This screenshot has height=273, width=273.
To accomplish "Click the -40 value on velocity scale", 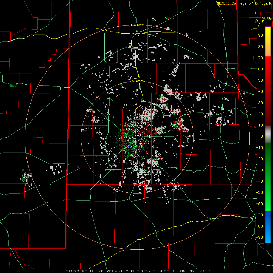I will pyautogui.click(x=259, y=181).
